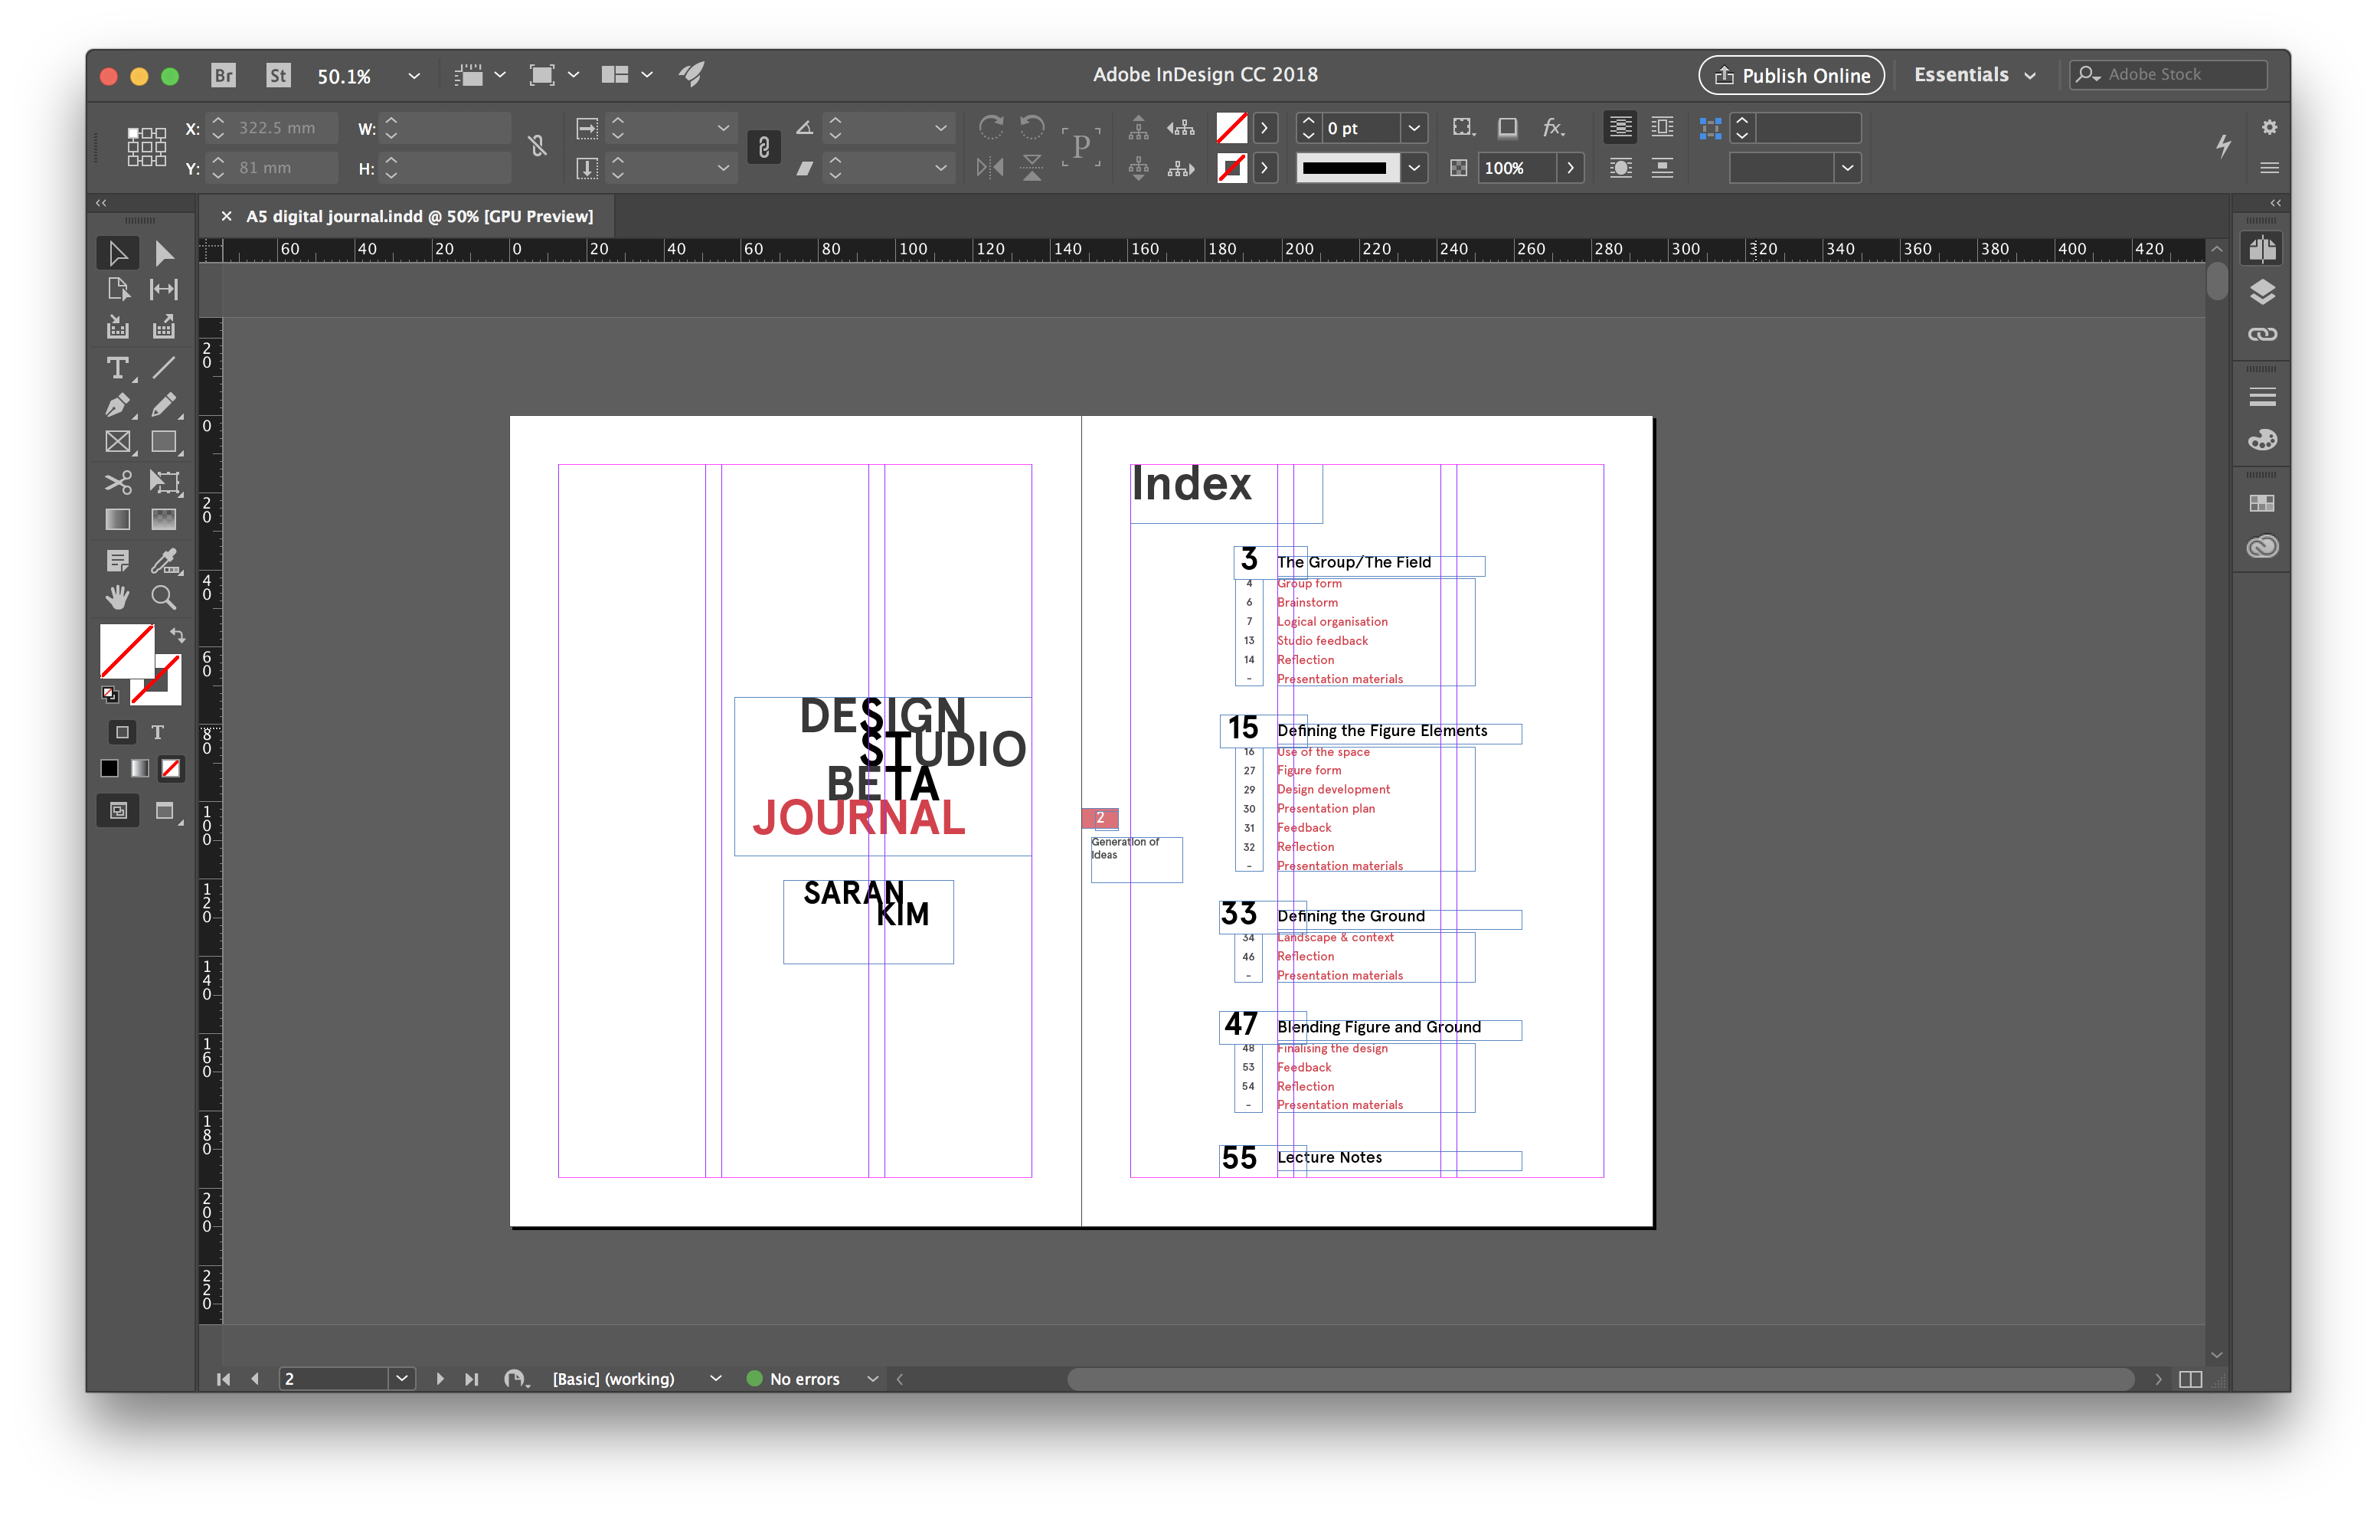Toggle Formatting Affects Text button

tap(158, 731)
